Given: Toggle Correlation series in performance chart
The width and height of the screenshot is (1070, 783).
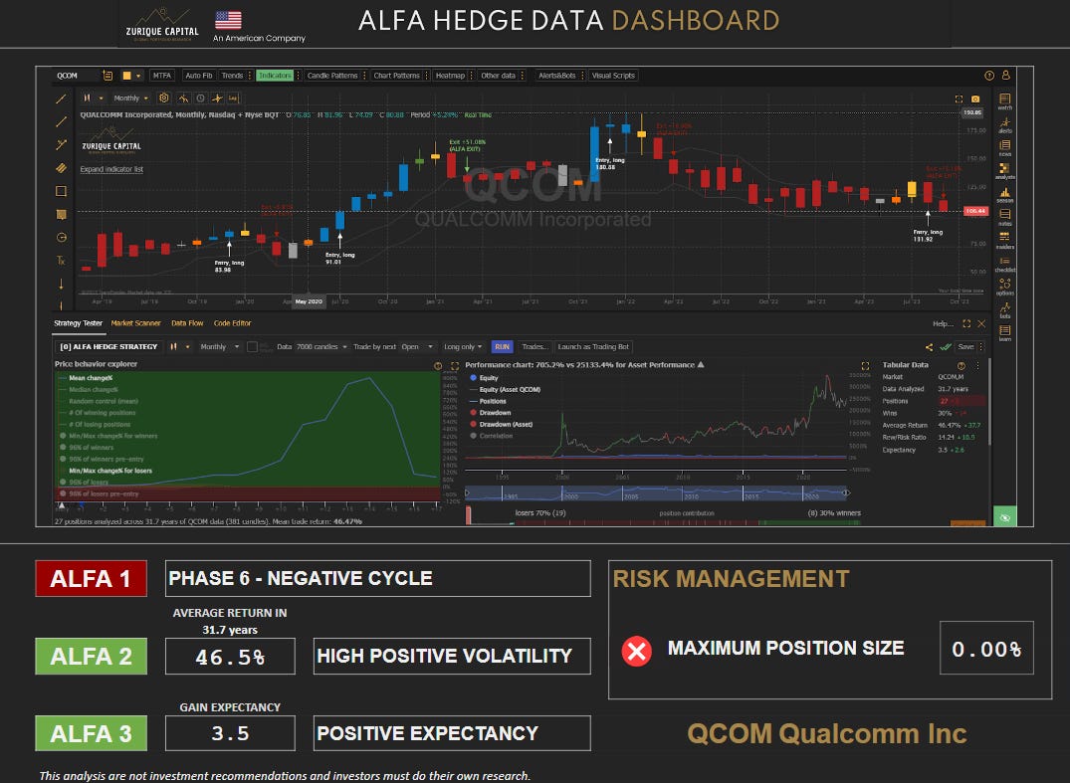Looking at the screenshot, I should (492, 436).
